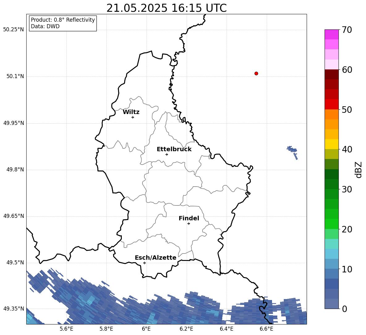Click the 49.65°N latitude label
The width and height of the screenshot is (366, 335).
[x=14, y=216]
